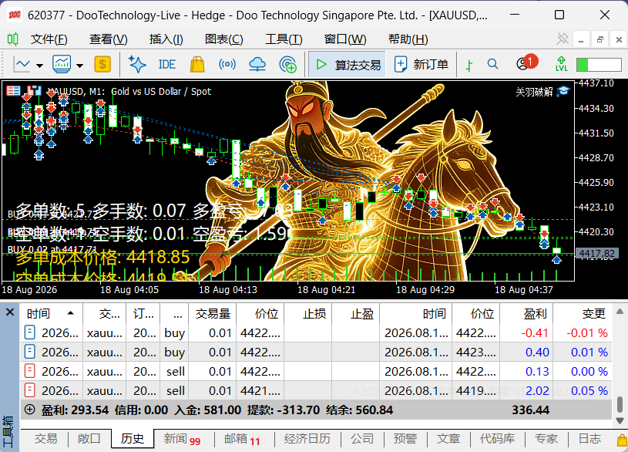Screen dimensions: 628x452
Task: Switch to the 交易 tab
Action: 45,439
